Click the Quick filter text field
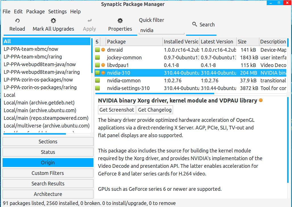Image resolution: width=292 pixels, height=207 pixels. coord(161,30)
